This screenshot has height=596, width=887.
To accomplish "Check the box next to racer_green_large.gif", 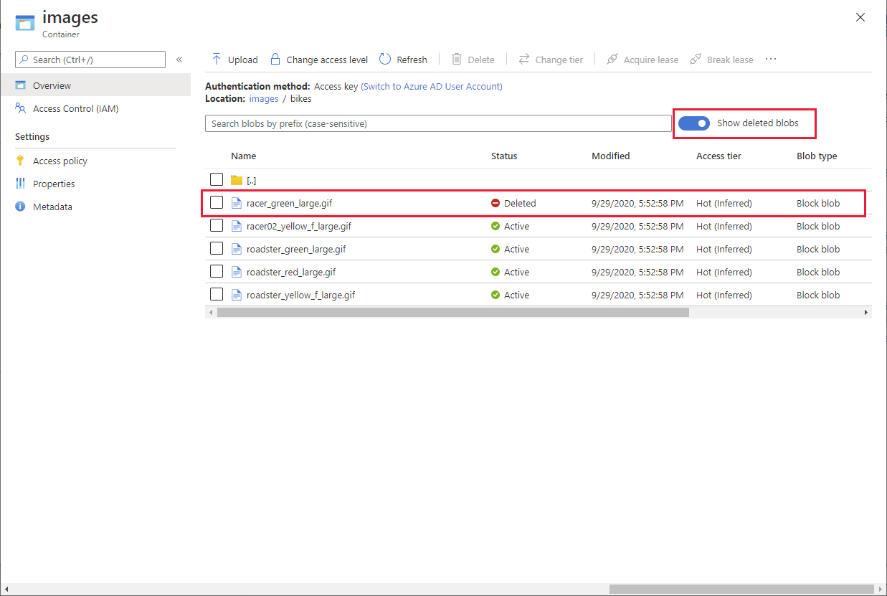I will click(217, 202).
